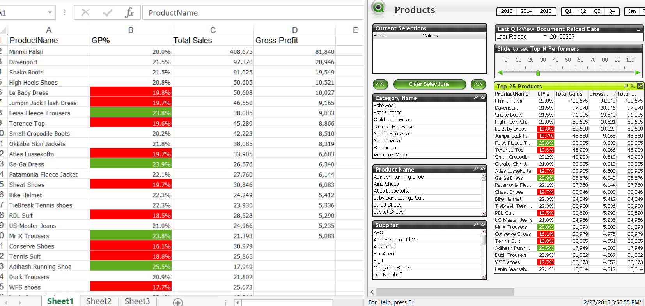Sort by ProductName header in Top 25
645x306 pixels.
pyautogui.click(x=515, y=94)
